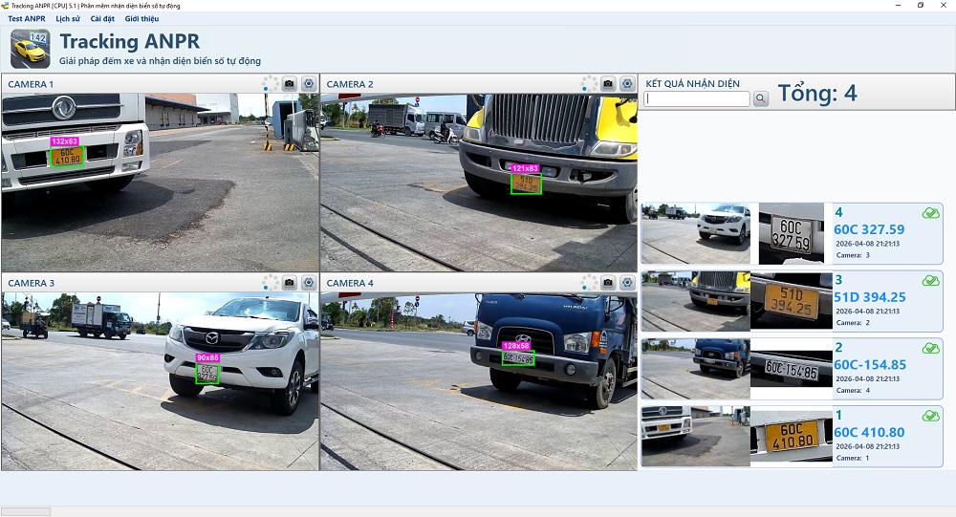This screenshot has height=517, width=956.
Task: Open Camera 1 settings gear icon
Action: point(309,83)
